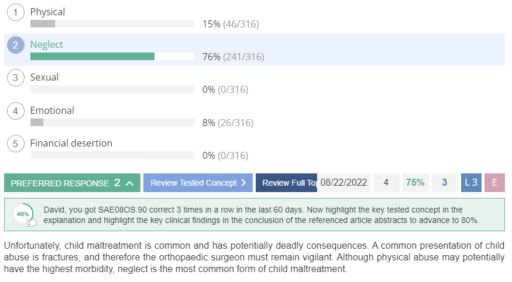Viewport: 512px width, 282px height.
Task: Click the Neglect green percentage bar
Action: pos(92,57)
